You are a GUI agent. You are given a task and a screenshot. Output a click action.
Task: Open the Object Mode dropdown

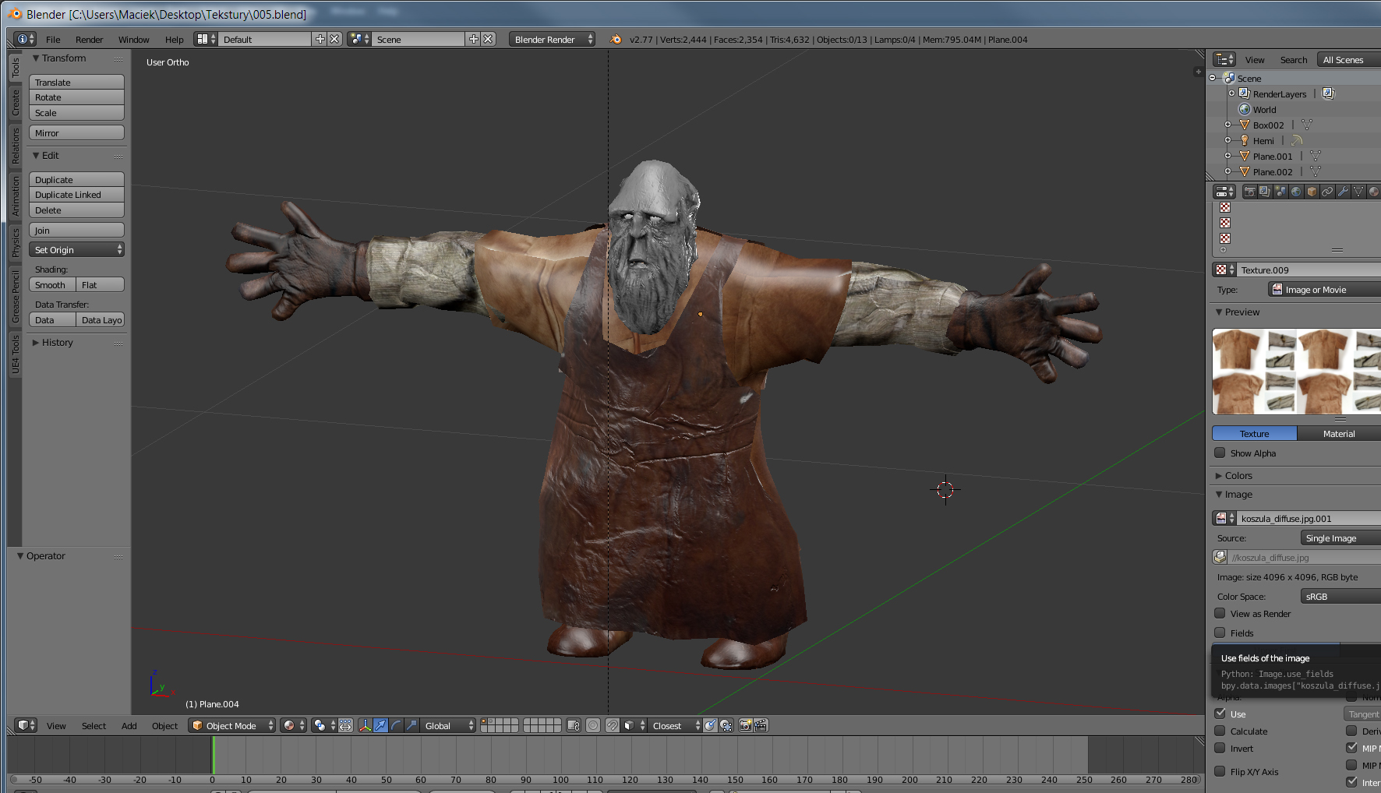coord(232,725)
